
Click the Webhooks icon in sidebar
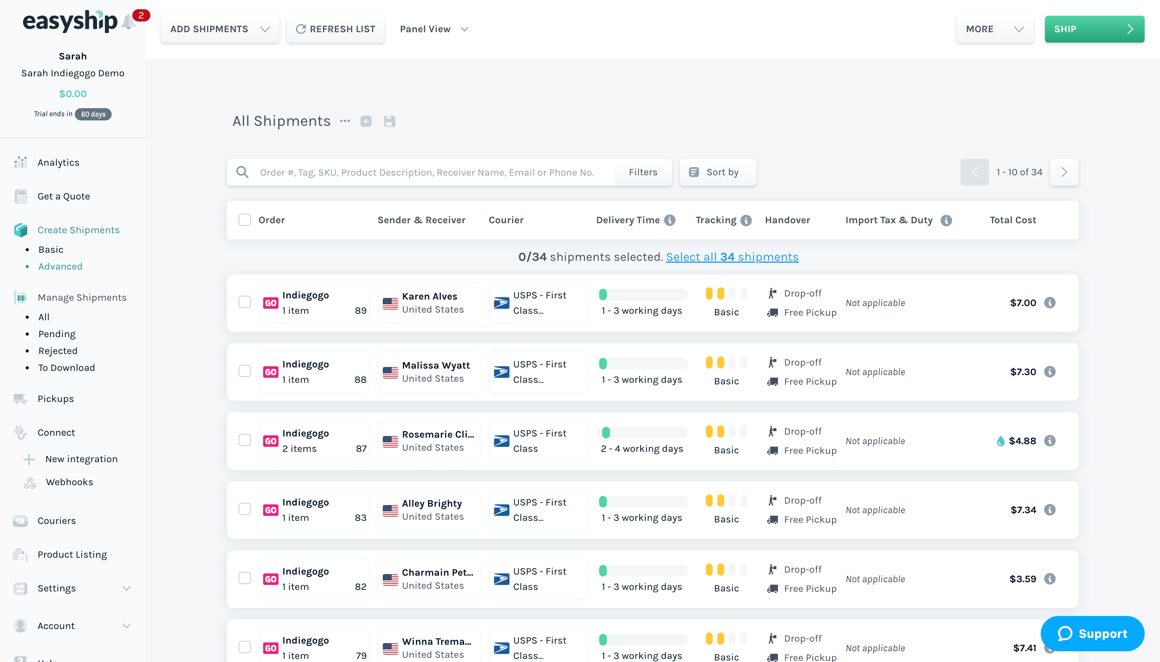click(30, 483)
